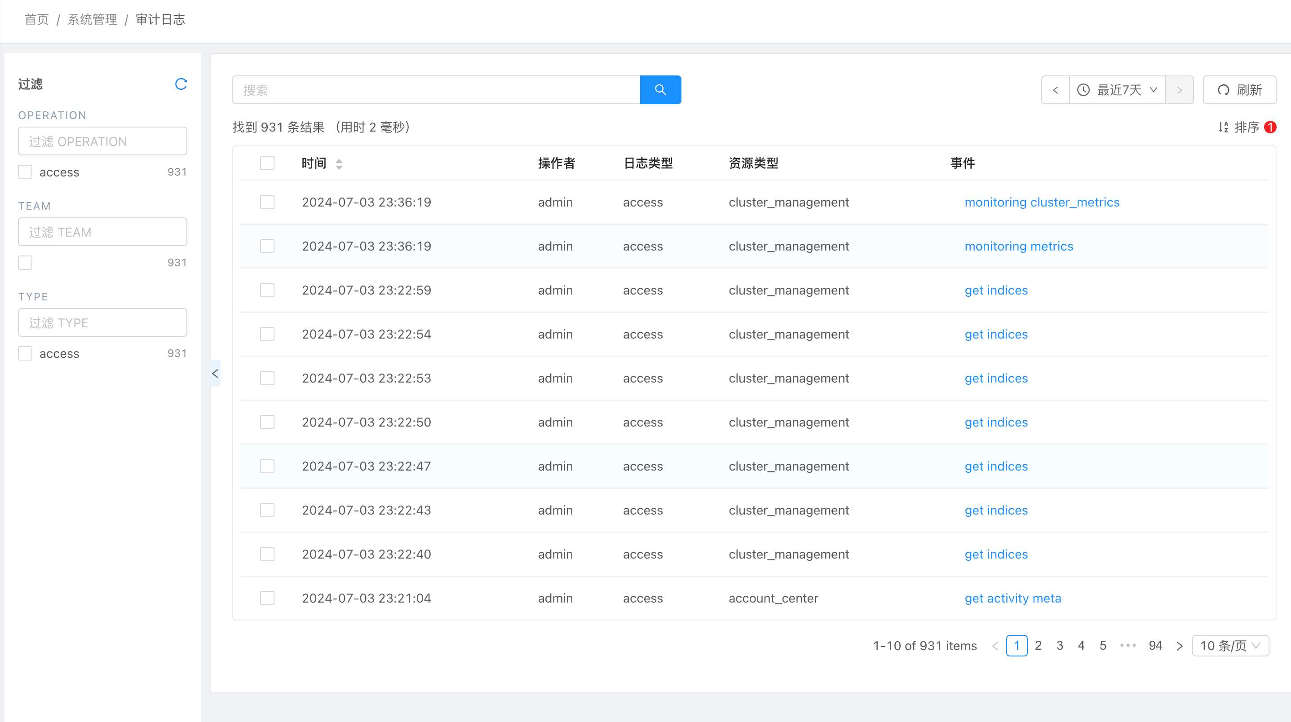Click timestamp 2024-07-03 23:22:47
This screenshot has width=1291, height=722.
click(367, 466)
